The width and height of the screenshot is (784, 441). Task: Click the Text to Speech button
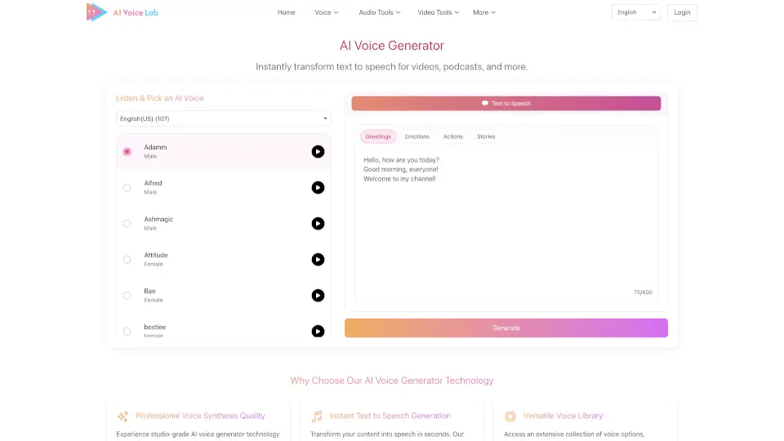pyautogui.click(x=506, y=104)
